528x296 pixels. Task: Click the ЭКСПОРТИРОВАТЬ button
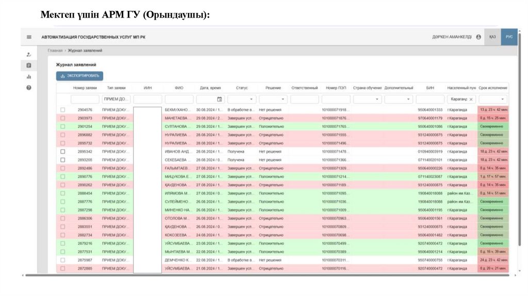point(79,76)
